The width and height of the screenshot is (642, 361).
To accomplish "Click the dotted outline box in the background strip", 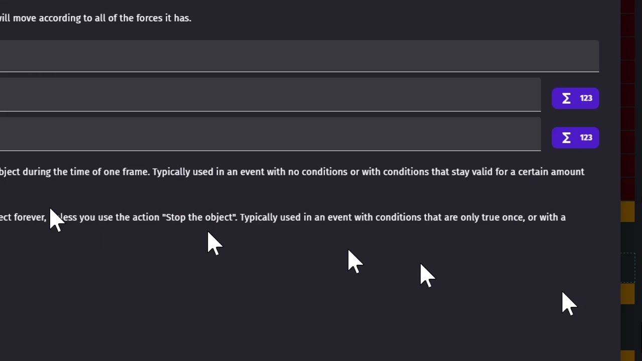I will pos(628,267).
